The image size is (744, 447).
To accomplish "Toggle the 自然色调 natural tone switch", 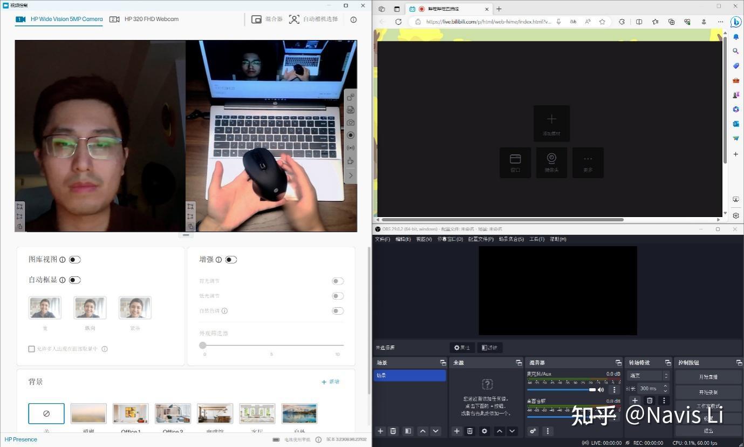I will (338, 311).
